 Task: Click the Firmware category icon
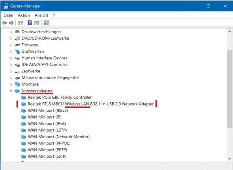tap(17, 45)
